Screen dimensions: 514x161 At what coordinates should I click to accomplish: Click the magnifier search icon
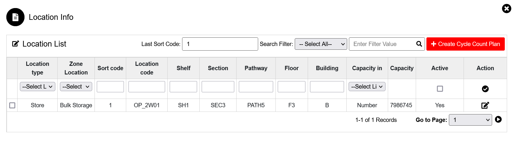[x=419, y=44]
